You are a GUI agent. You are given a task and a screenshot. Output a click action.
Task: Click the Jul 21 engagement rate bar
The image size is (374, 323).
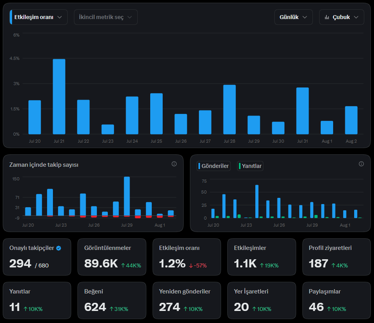[59, 96]
